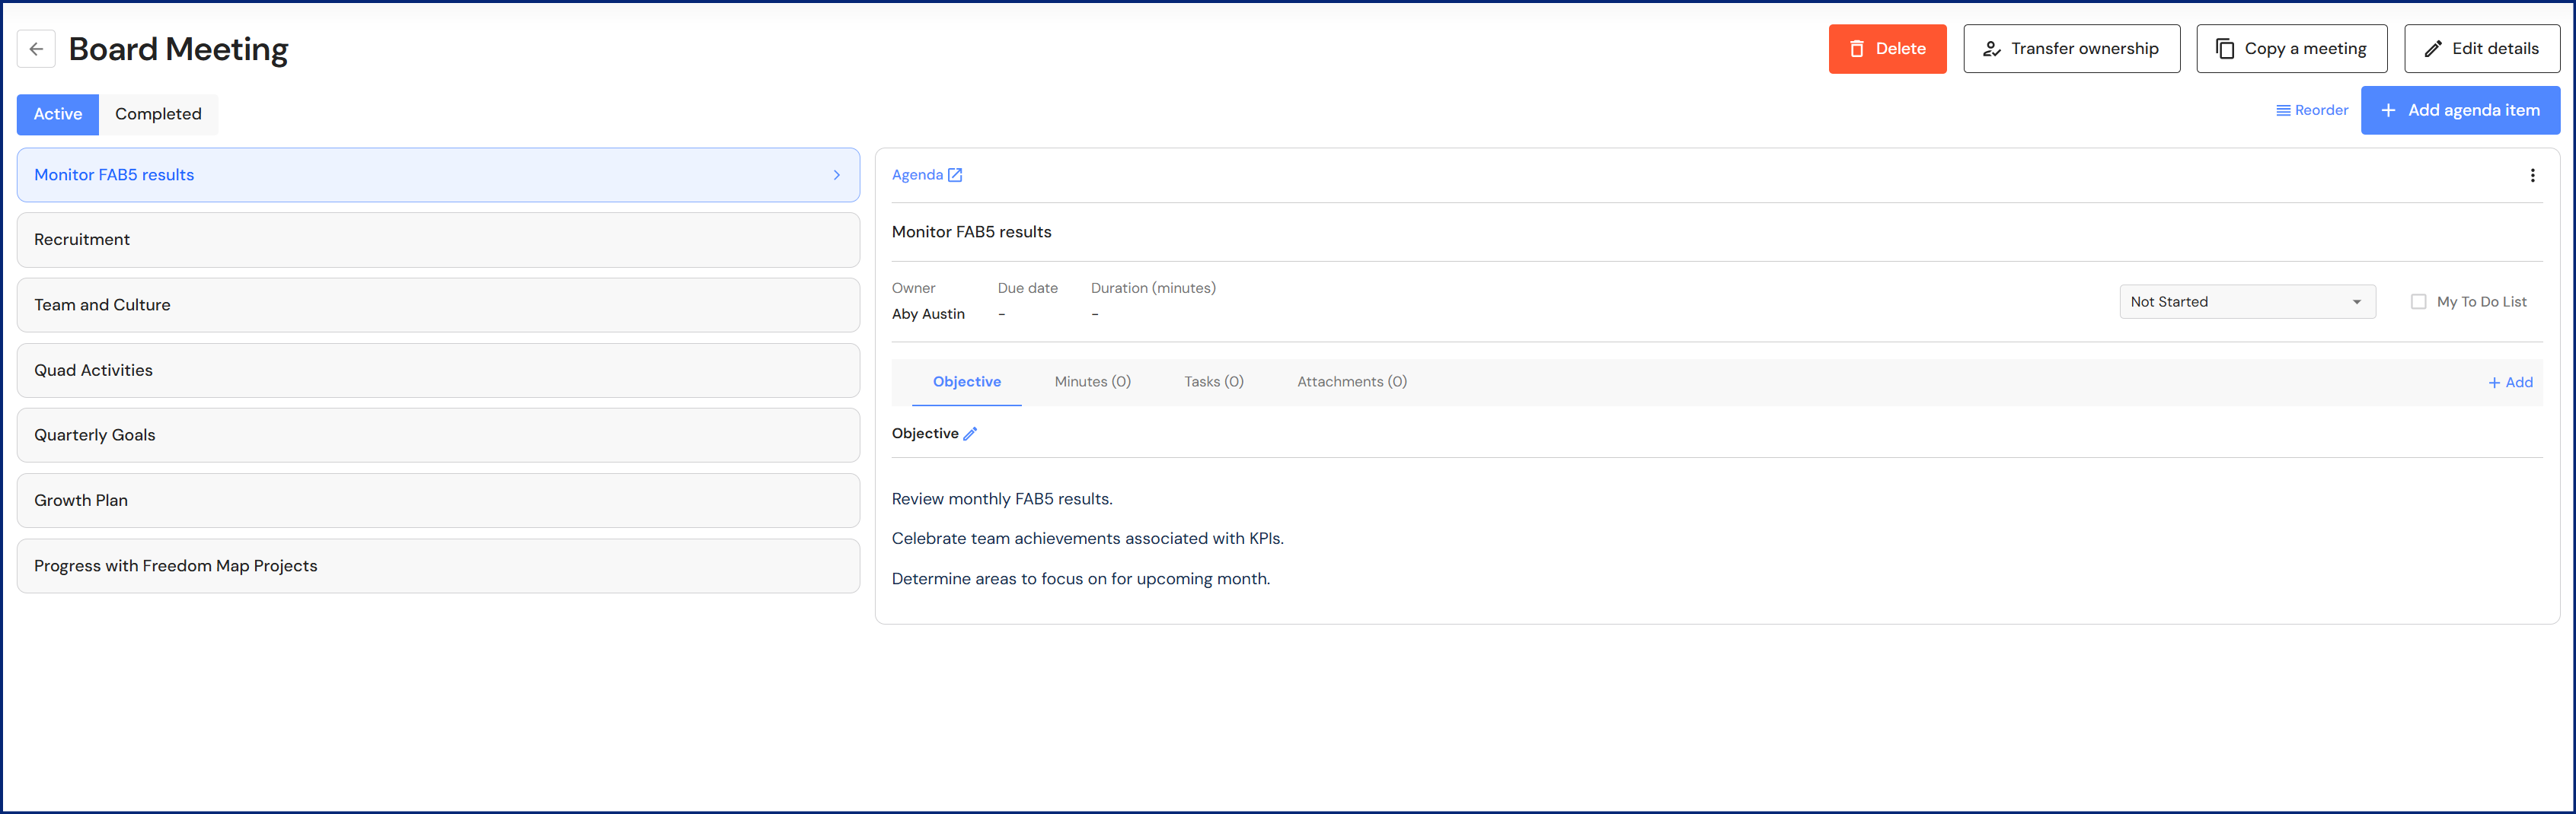Select the Quarterly Goals agenda item

(x=438, y=435)
